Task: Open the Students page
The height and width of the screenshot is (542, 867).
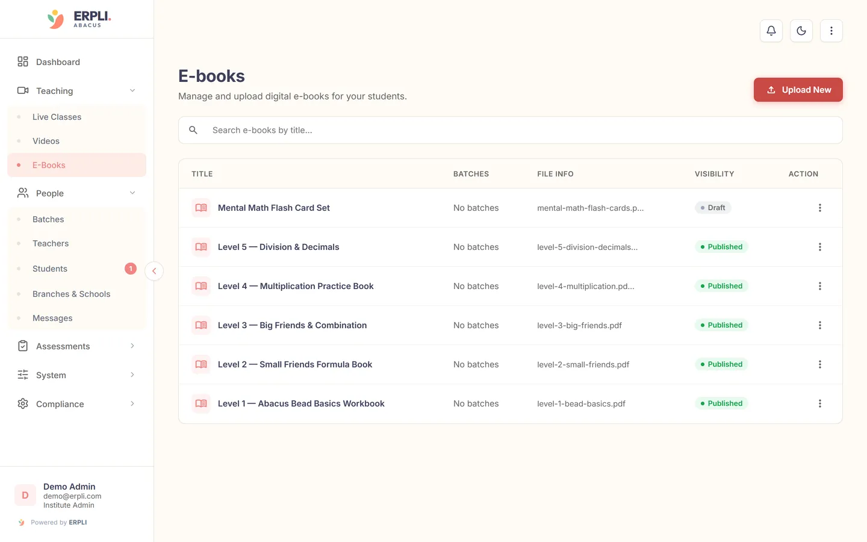Action: click(77, 269)
